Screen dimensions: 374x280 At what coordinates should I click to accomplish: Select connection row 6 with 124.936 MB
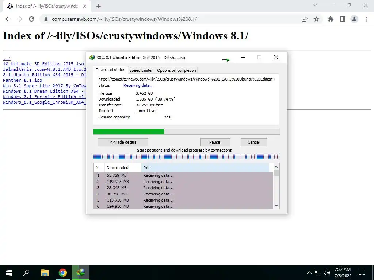click(183, 206)
